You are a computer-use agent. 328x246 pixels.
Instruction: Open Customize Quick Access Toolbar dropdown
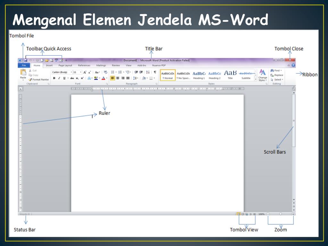point(66,60)
